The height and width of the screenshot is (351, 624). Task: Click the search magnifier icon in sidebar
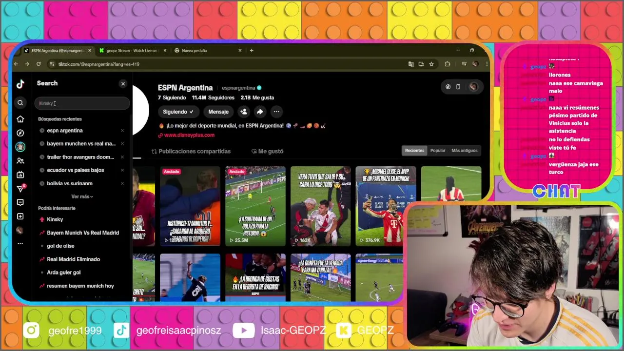(20, 103)
